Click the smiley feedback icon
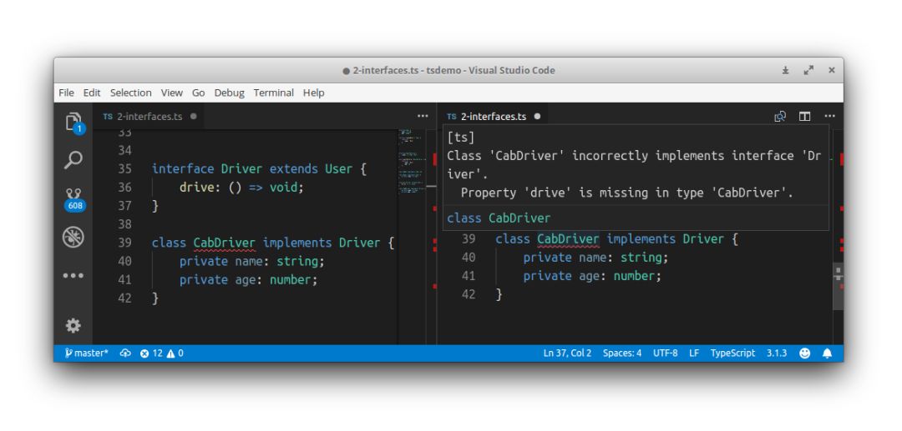The image size is (902, 431). (805, 353)
